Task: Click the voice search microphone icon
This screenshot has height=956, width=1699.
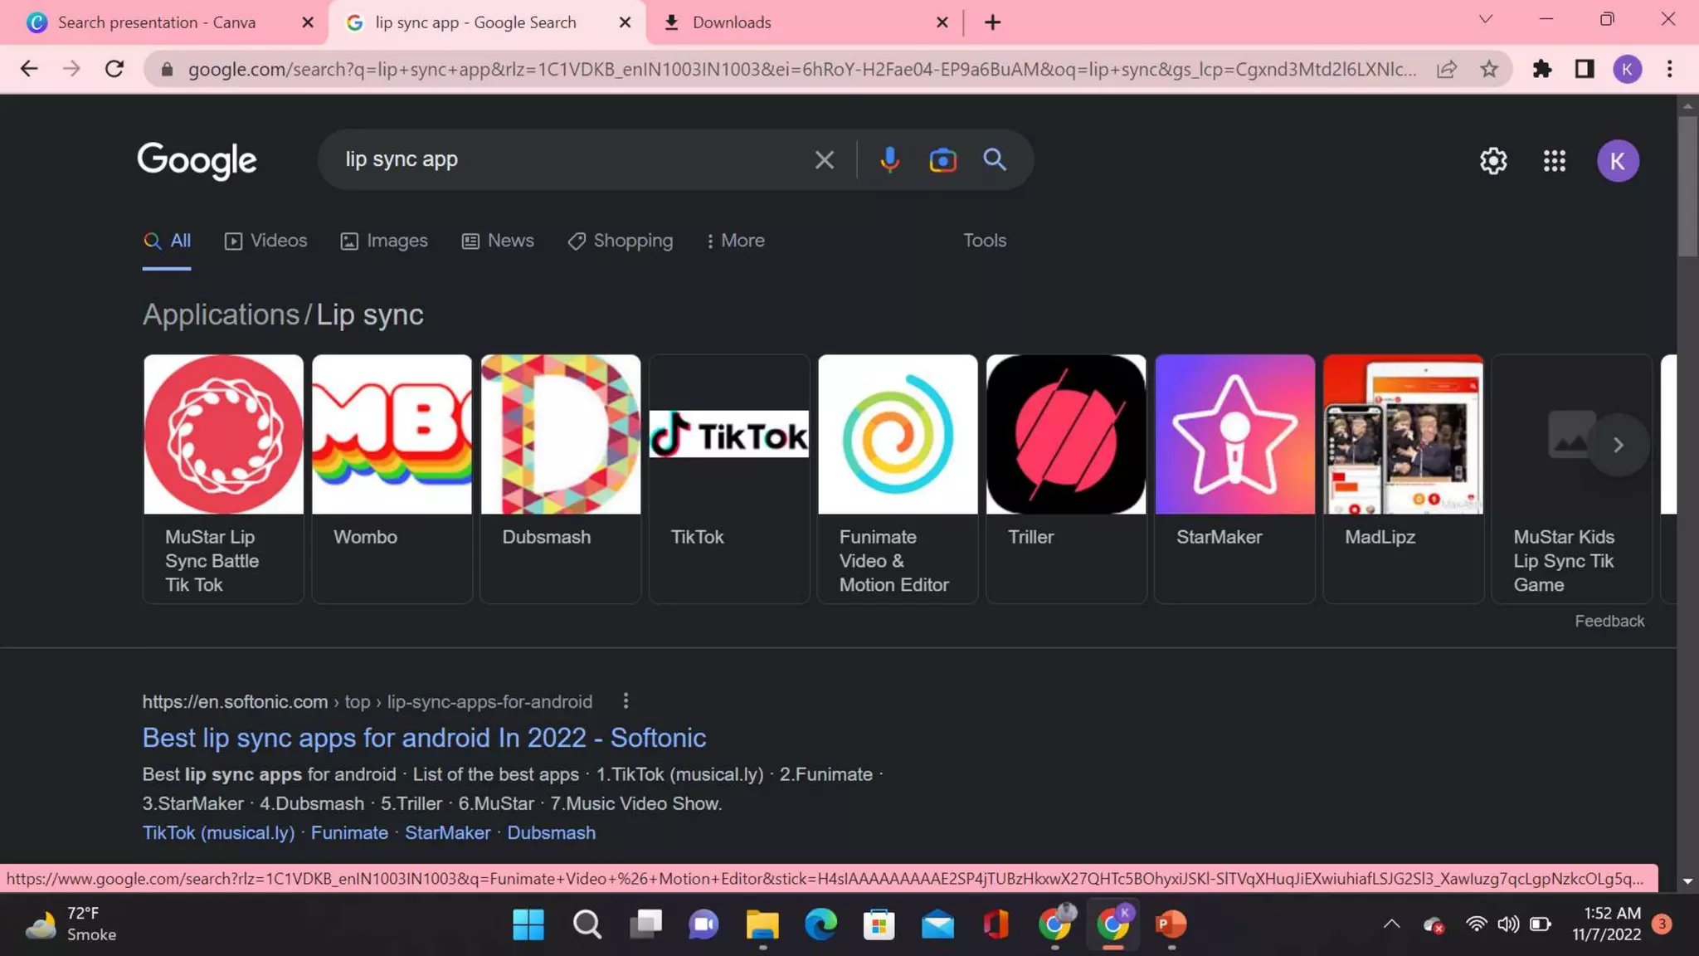Action: [x=889, y=159]
